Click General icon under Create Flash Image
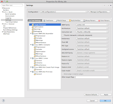113x104 pixels. click(35, 70)
